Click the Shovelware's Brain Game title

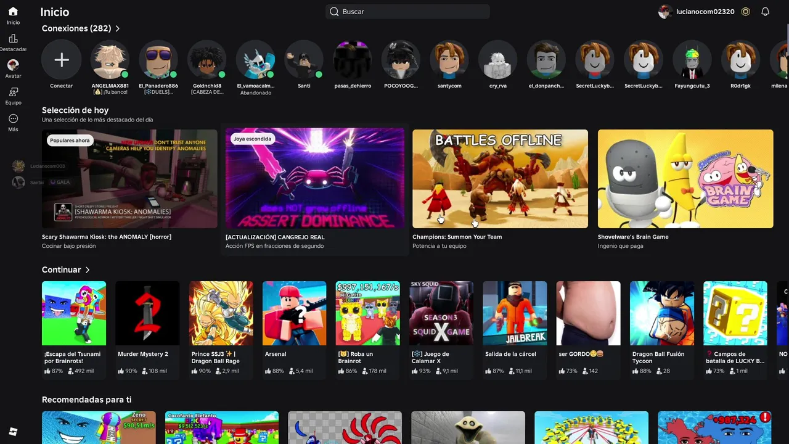633,237
